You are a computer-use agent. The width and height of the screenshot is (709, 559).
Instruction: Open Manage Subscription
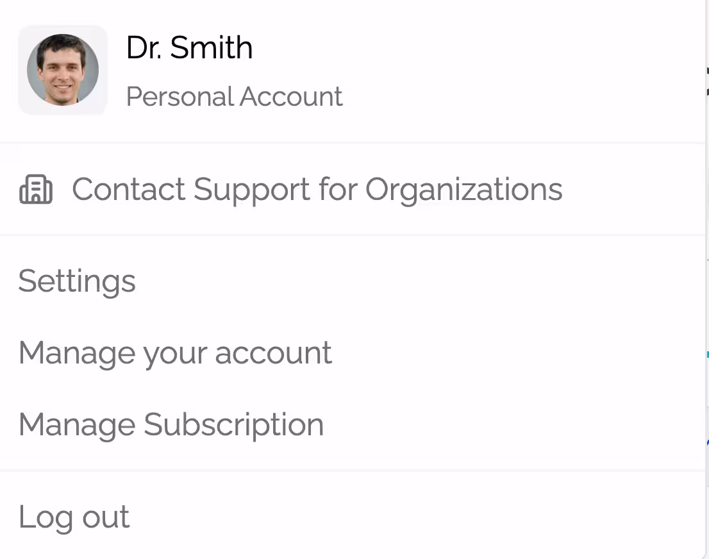coord(171,424)
